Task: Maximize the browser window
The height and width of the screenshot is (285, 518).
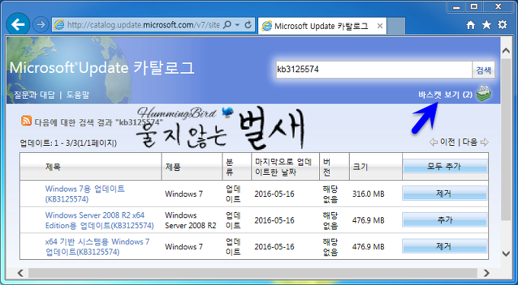Action: [474, 6]
